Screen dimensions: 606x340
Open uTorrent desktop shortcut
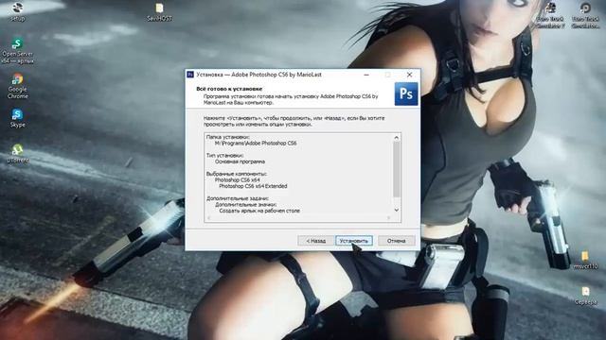tap(17, 153)
